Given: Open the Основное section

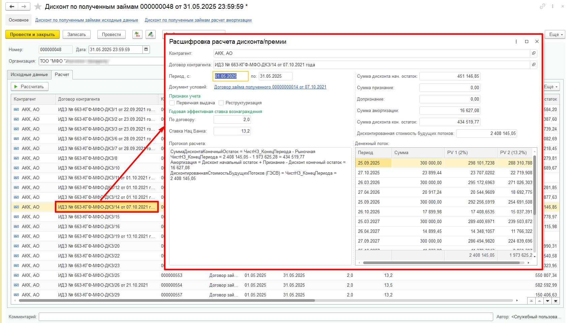Looking at the screenshot, I should coord(19,20).
